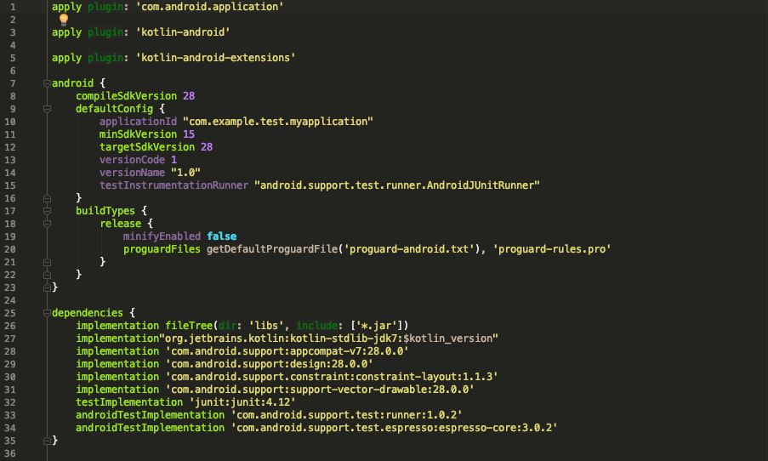The image size is (768, 461).
Task: Click the appcompat-v7:28.0.0 dependency string
Action: pos(287,351)
